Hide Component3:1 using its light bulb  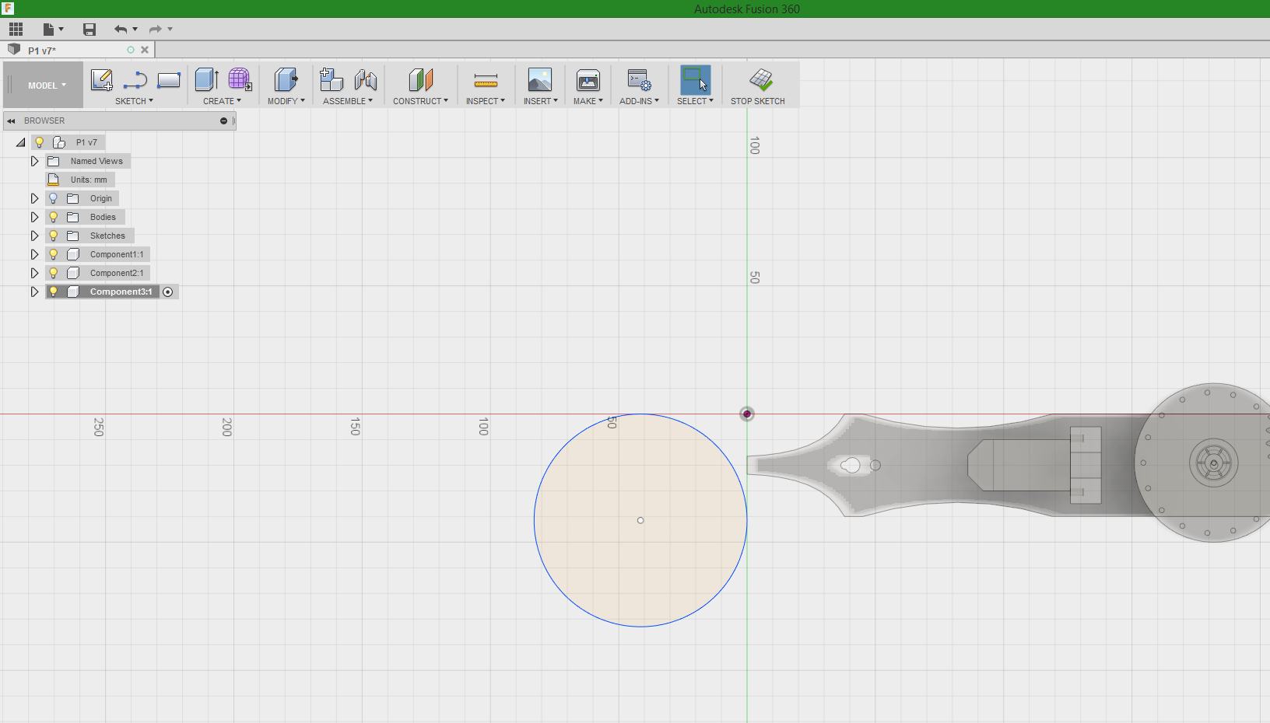(54, 292)
